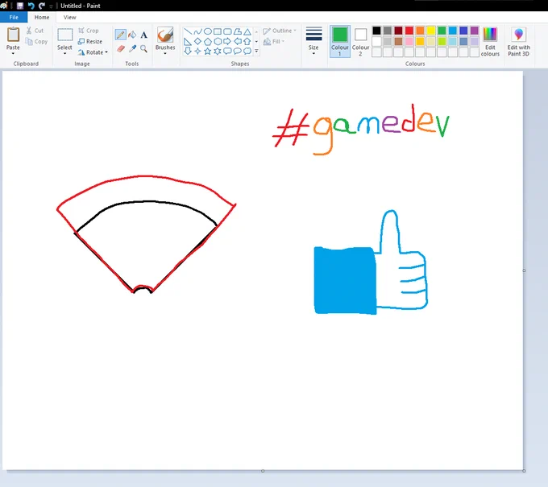The image size is (548, 487).
Task: Click the canvas right-edge resize handle
Action: [524, 270]
